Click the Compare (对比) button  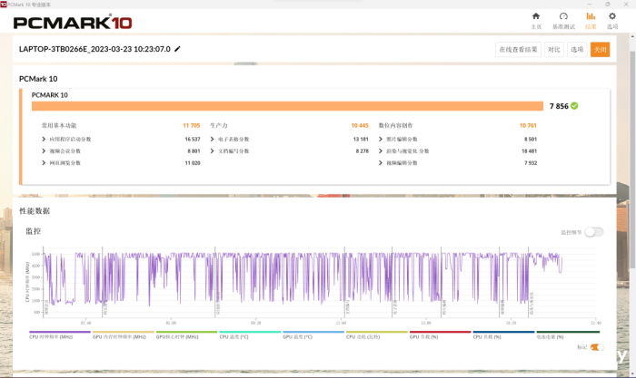coord(553,50)
